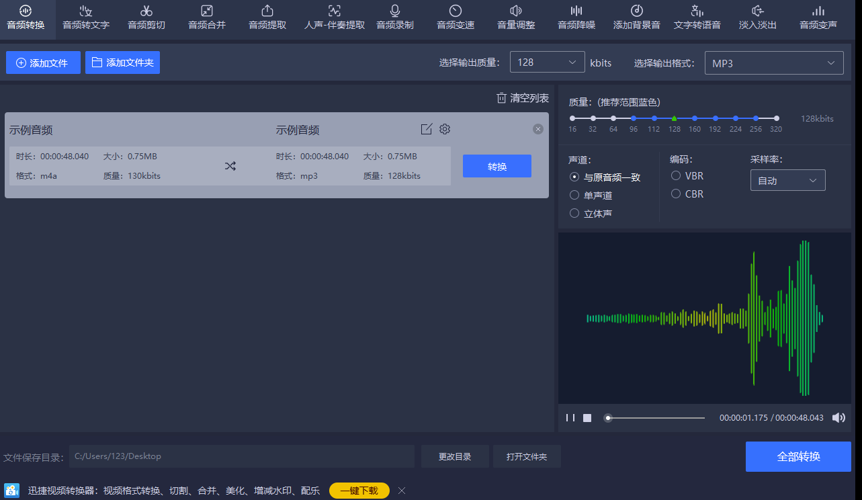The height and width of the screenshot is (500, 862).
Task: Select 立体声 stereo channel option
Action: pyautogui.click(x=591, y=213)
